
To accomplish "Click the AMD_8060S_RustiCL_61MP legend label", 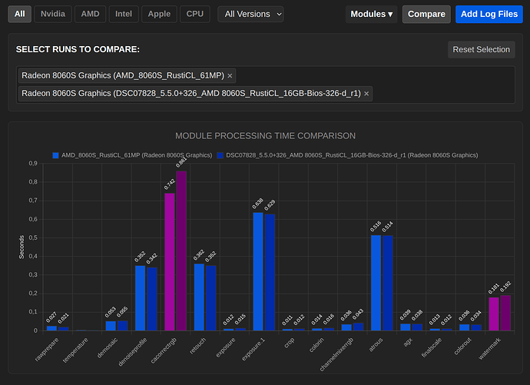I will [x=137, y=155].
